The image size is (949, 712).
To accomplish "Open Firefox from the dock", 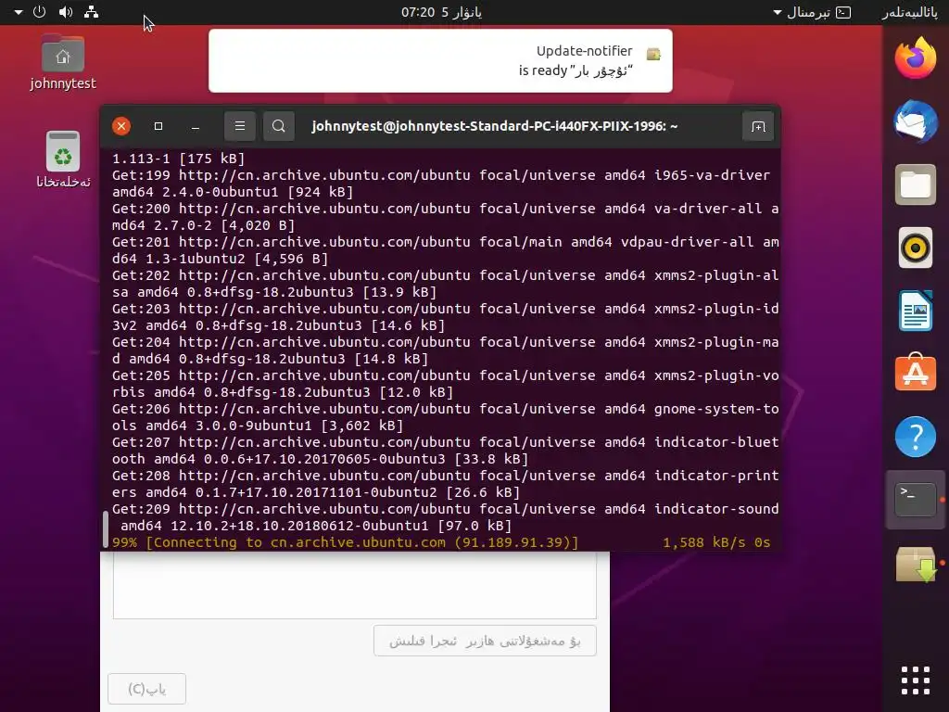I will click(915, 58).
